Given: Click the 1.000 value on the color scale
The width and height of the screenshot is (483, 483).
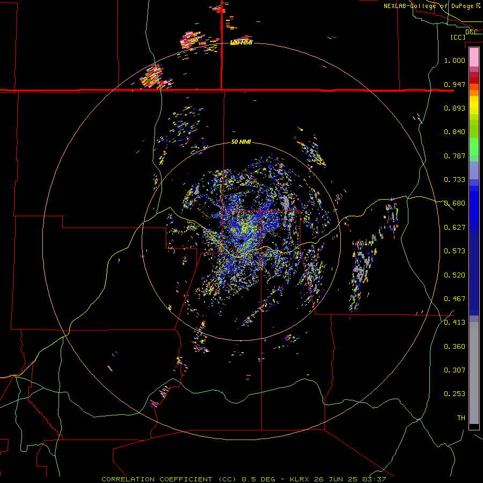Looking at the screenshot, I should pos(455,60).
